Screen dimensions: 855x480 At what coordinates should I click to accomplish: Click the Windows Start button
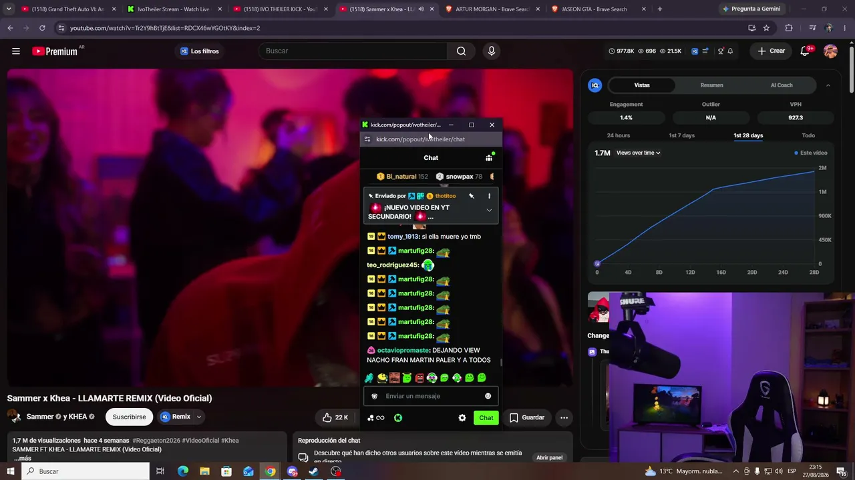(10, 471)
